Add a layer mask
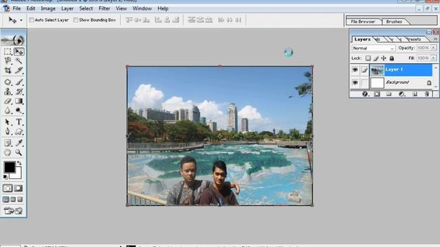The width and height of the screenshot is (440, 247). coord(377,94)
